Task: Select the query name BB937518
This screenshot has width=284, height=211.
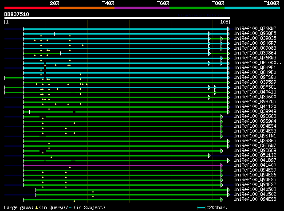Action: click(x=17, y=14)
